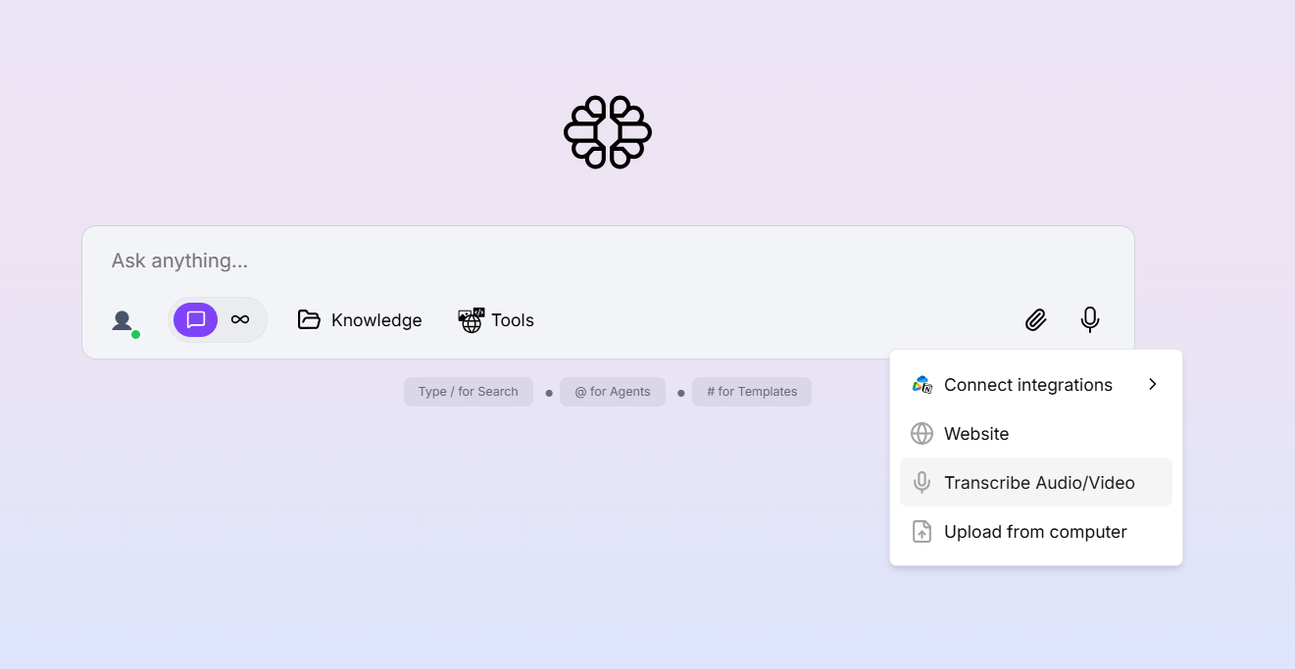1295x669 pixels.
Task: Click the Website globe icon in the menu
Action: click(921, 433)
